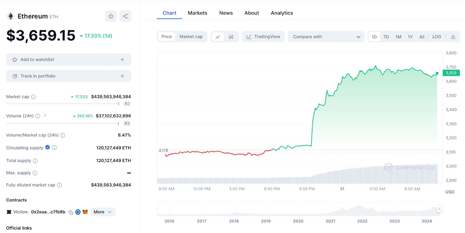Click the Add to watchlist button
The height and width of the screenshot is (233, 465).
69,60
